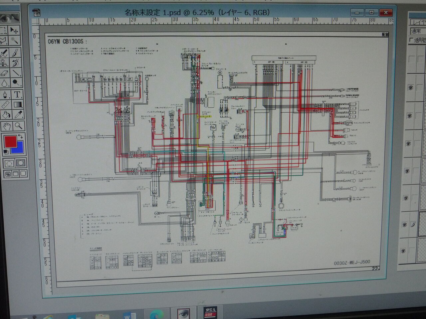
Task: Choose full screen mode without menu bar
Action: tap(23, 173)
